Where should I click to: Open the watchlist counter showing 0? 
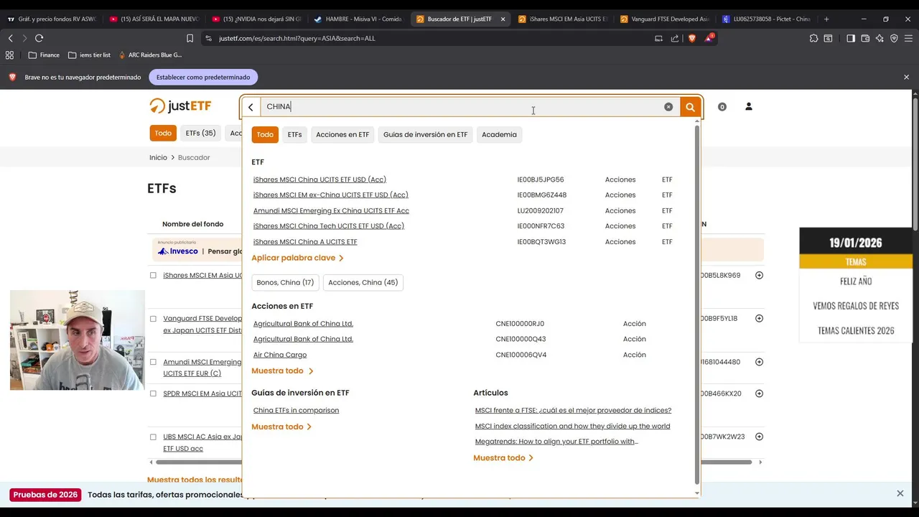pos(722,107)
